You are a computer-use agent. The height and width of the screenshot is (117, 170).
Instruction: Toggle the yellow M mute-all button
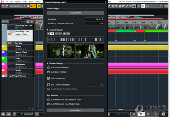(x=39, y=6)
